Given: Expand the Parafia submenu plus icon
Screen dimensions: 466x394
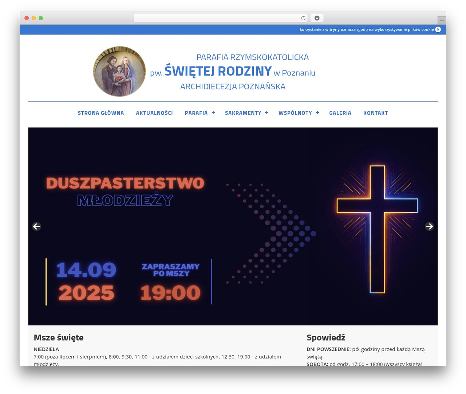Looking at the screenshot, I should click(x=213, y=113).
